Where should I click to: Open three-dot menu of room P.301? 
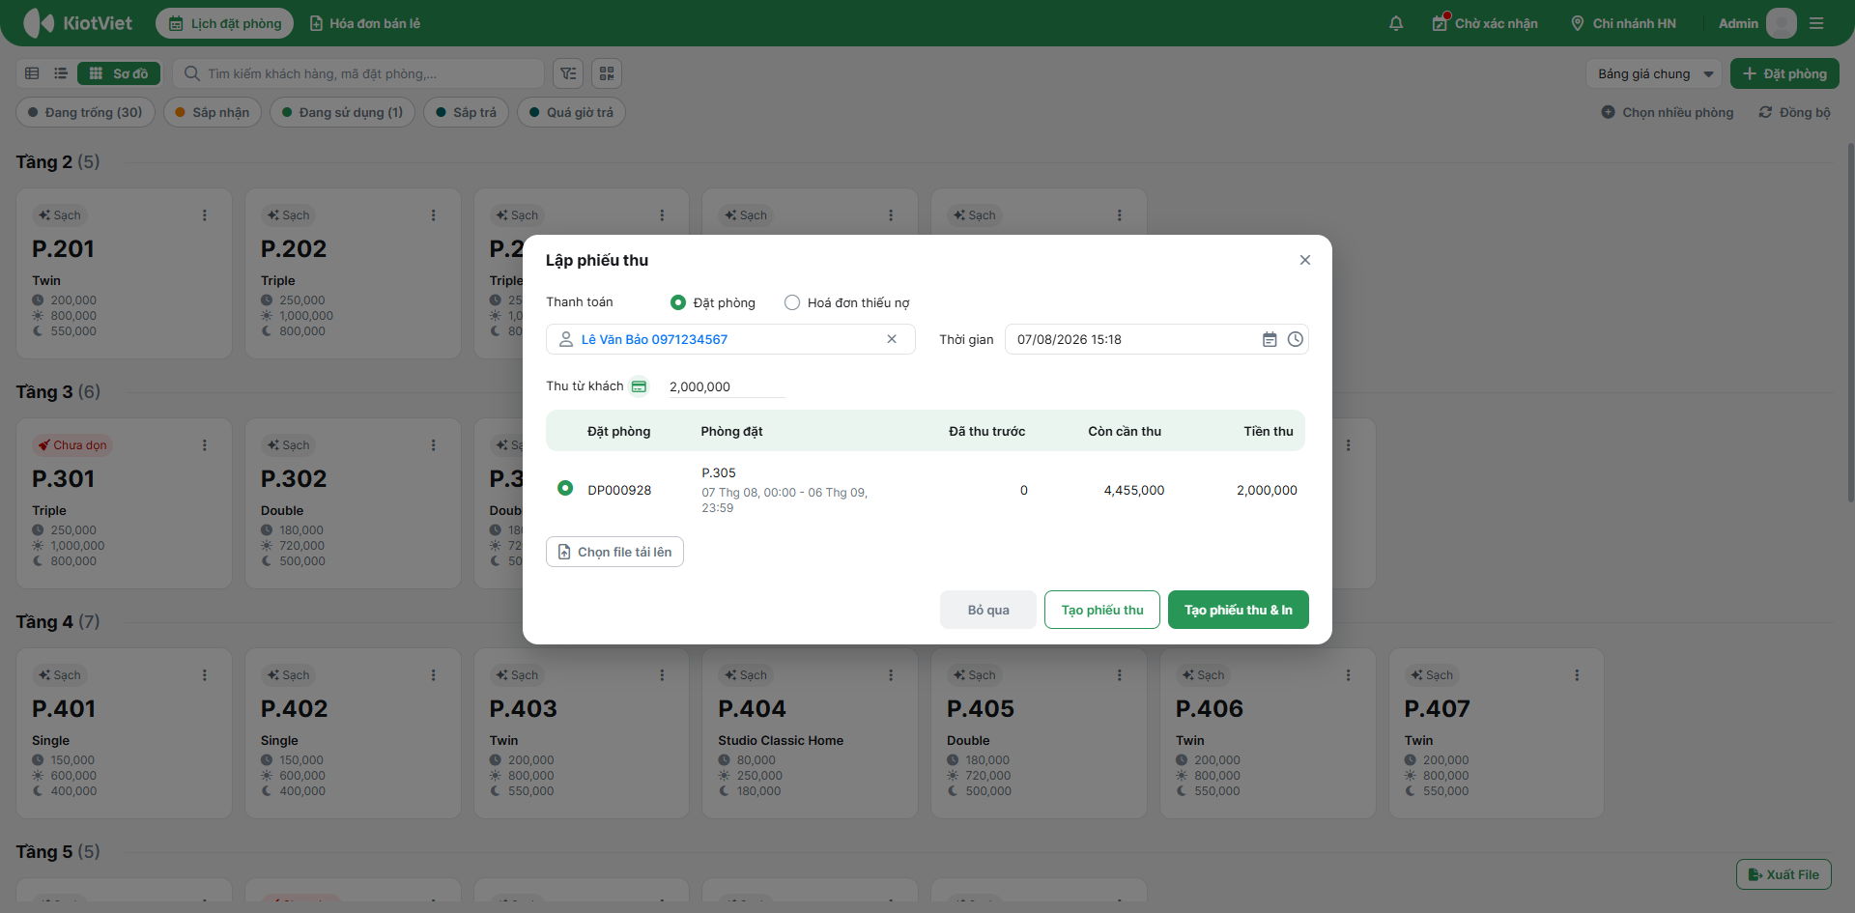pos(204,445)
